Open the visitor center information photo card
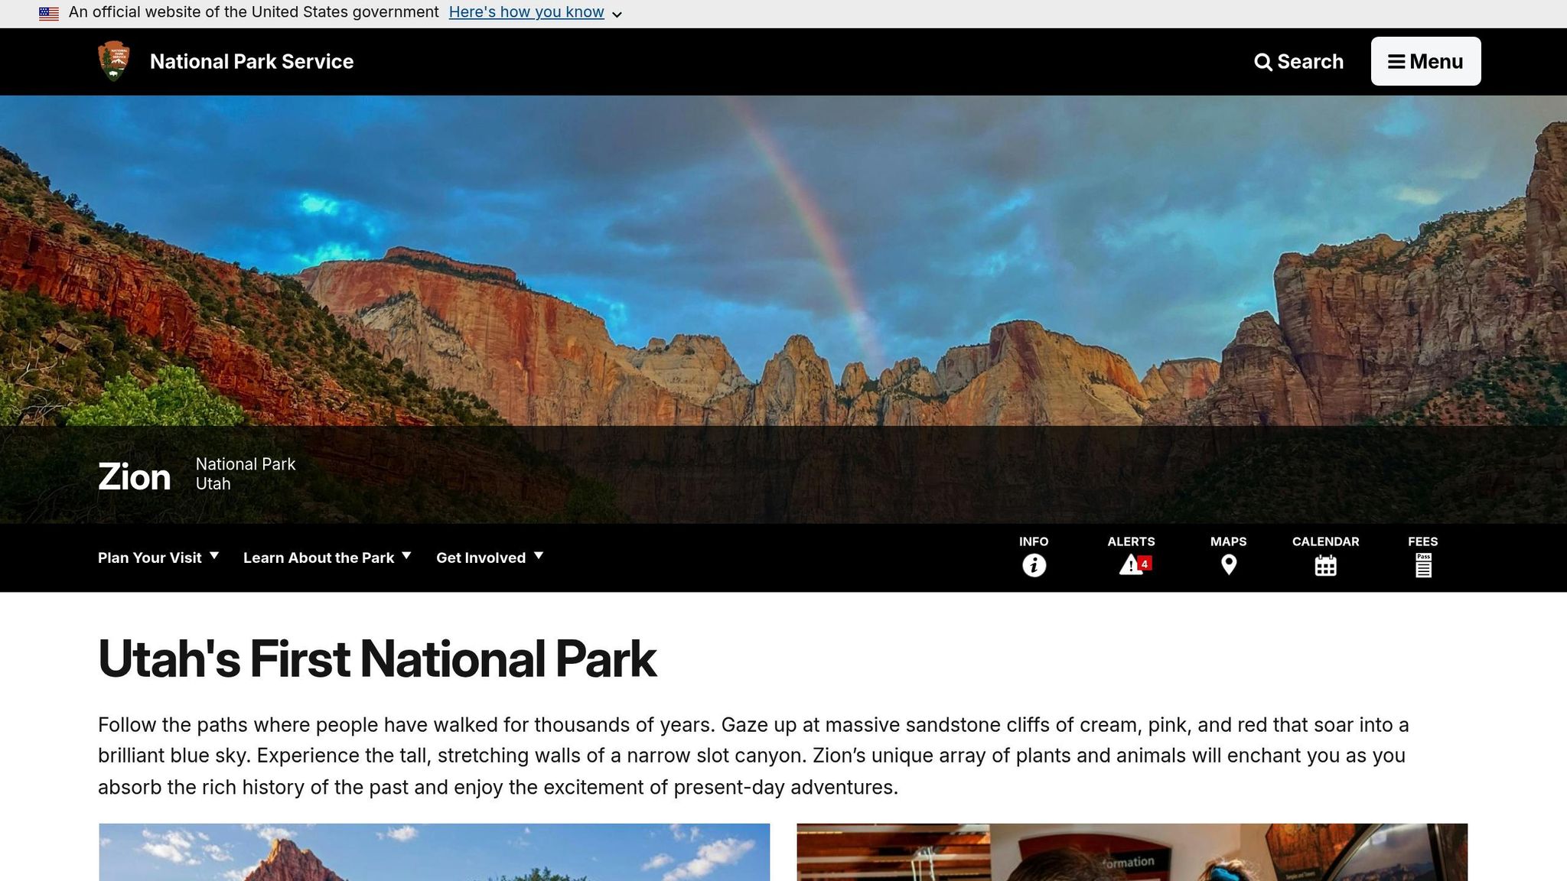The height and width of the screenshot is (881, 1567). click(x=1132, y=852)
